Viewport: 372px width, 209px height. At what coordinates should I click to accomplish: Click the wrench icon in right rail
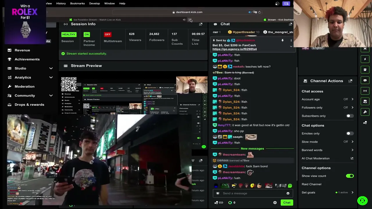365,112
